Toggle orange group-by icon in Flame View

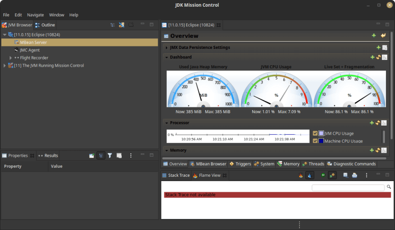(x=332, y=175)
